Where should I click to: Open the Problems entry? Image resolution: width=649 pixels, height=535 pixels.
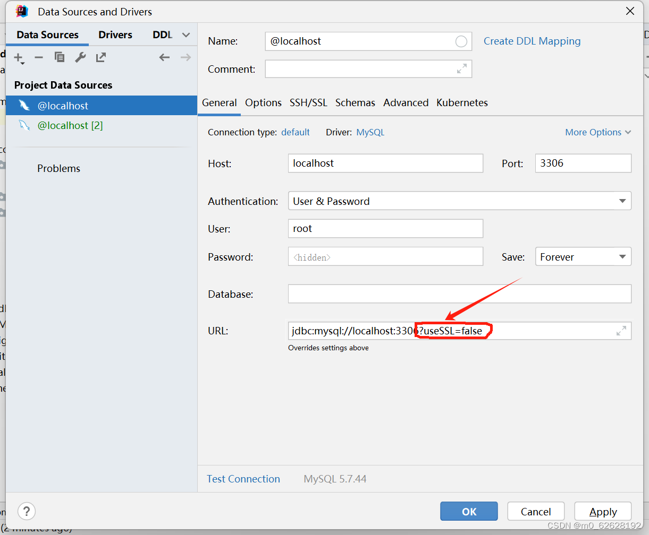click(59, 168)
